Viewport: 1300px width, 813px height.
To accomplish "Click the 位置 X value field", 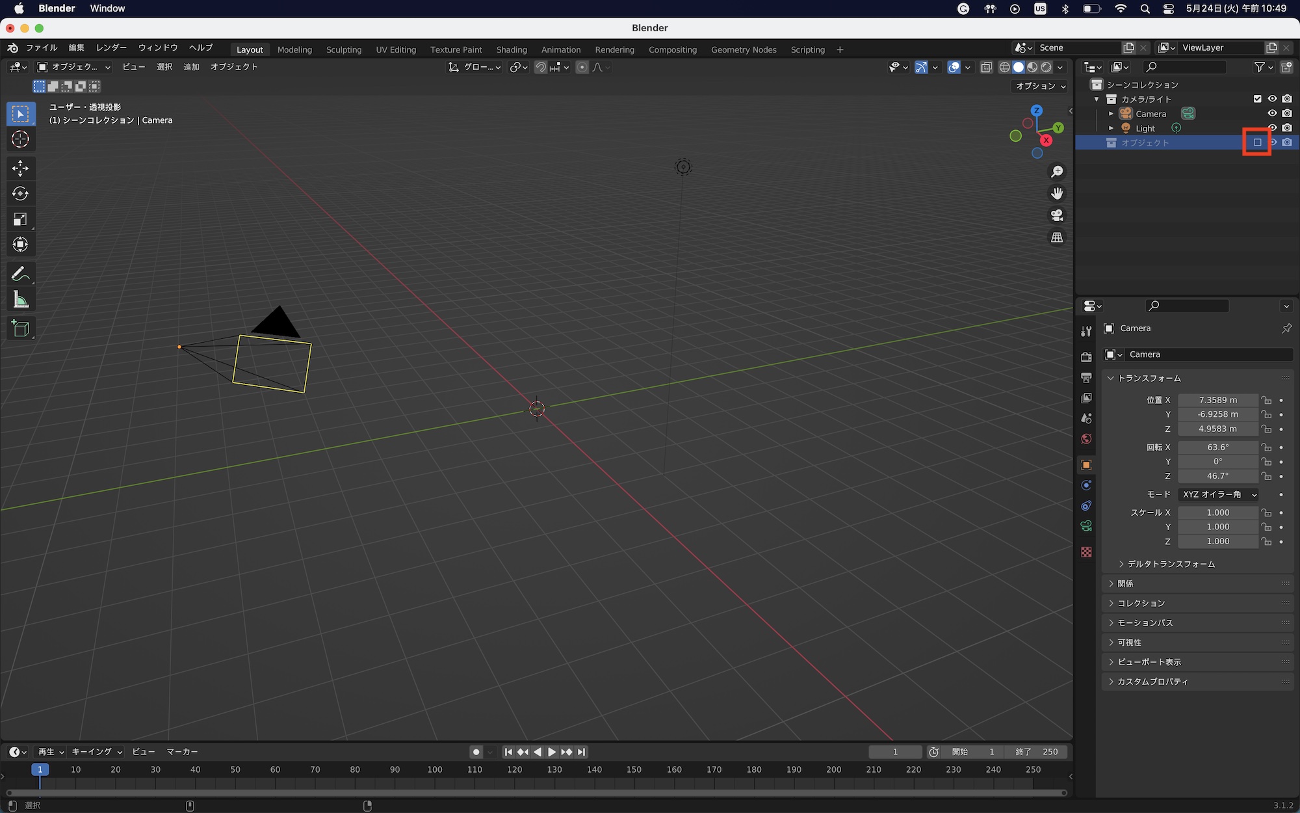I will (x=1217, y=400).
